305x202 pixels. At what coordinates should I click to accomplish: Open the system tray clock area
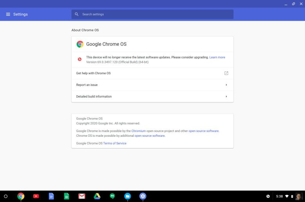pos(279,196)
